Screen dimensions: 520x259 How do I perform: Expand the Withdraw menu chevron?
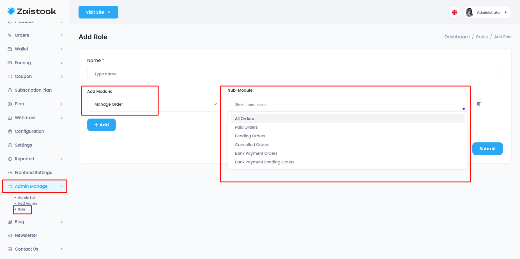pyautogui.click(x=61, y=118)
